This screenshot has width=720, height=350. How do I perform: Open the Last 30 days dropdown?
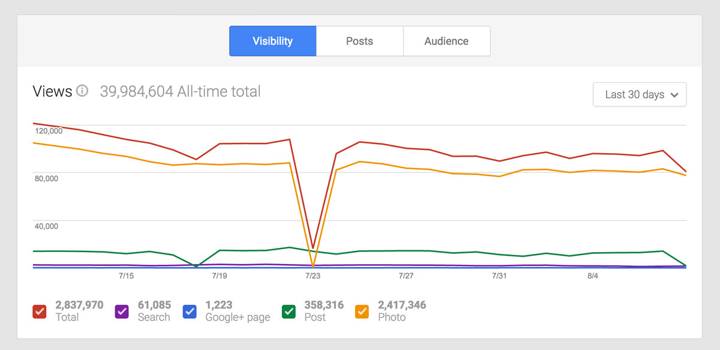coord(639,94)
